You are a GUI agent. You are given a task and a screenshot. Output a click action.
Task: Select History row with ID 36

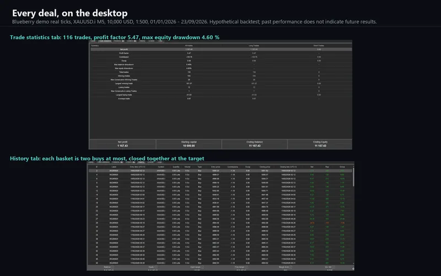pyautogui.click(x=220, y=239)
